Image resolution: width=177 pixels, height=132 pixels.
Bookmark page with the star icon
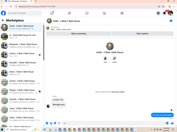click(163, 7)
